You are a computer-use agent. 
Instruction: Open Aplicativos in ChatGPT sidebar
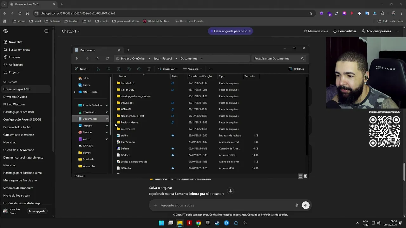13,65
